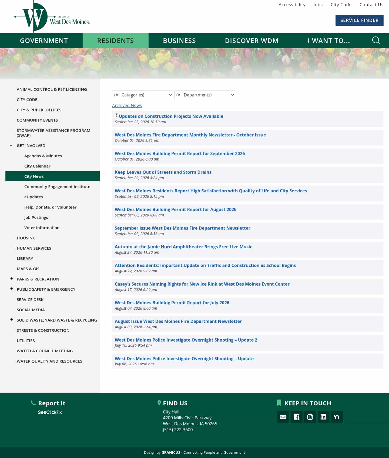The image size is (389, 458).
Task: Open the I Want To... menu
Action: point(329,41)
